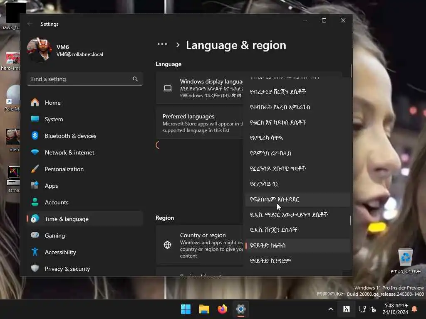
Task: Open Apps settings page
Action: point(85,186)
